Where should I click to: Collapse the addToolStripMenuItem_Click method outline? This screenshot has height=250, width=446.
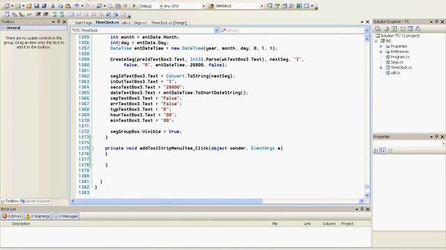(x=92, y=148)
